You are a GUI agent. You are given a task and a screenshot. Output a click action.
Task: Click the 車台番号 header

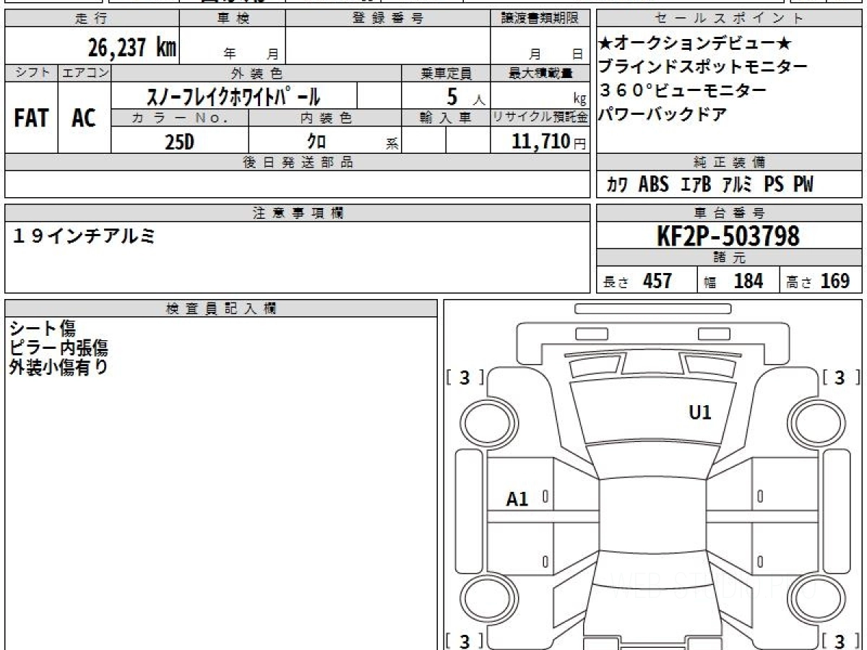(730, 213)
